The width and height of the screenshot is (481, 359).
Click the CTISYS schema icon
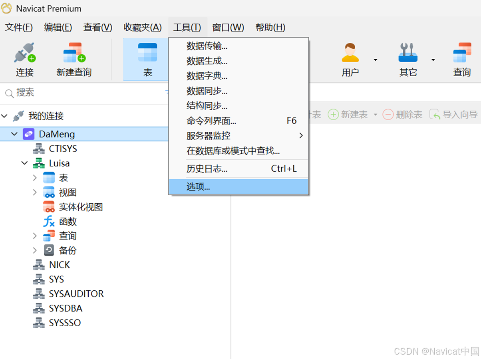tap(38, 149)
